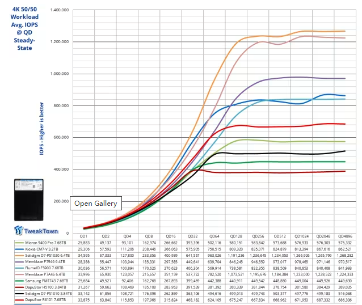The width and height of the screenshot is (362, 305).
Task: Click the QD4096 column header
Action: pos(345,236)
